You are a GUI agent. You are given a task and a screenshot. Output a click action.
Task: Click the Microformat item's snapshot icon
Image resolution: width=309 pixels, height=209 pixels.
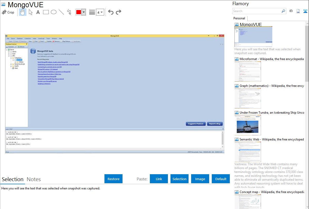pos(237,59)
